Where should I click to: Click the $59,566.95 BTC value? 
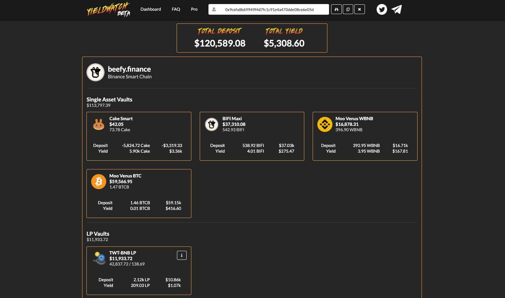tap(121, 181)
